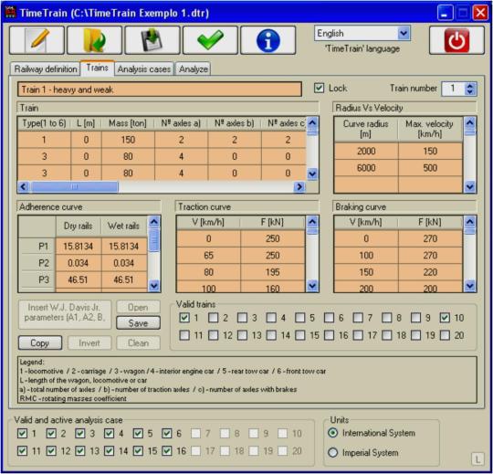This screenshot has height=474, width=493.
Task: Click the green checkmark validate icon
Action: 210,40
